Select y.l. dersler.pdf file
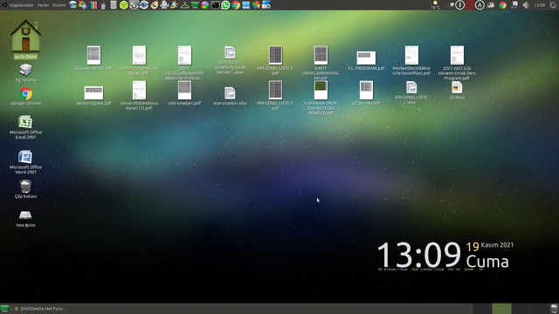The width and height of the screenshot is (559, 314). (x=366, y=93)
